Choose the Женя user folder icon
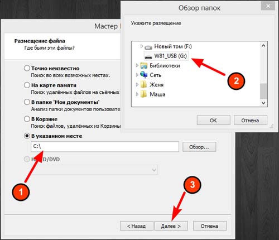The width and height of the screenshot is (279, 240). pyautogui.click(x=144, y=85)
